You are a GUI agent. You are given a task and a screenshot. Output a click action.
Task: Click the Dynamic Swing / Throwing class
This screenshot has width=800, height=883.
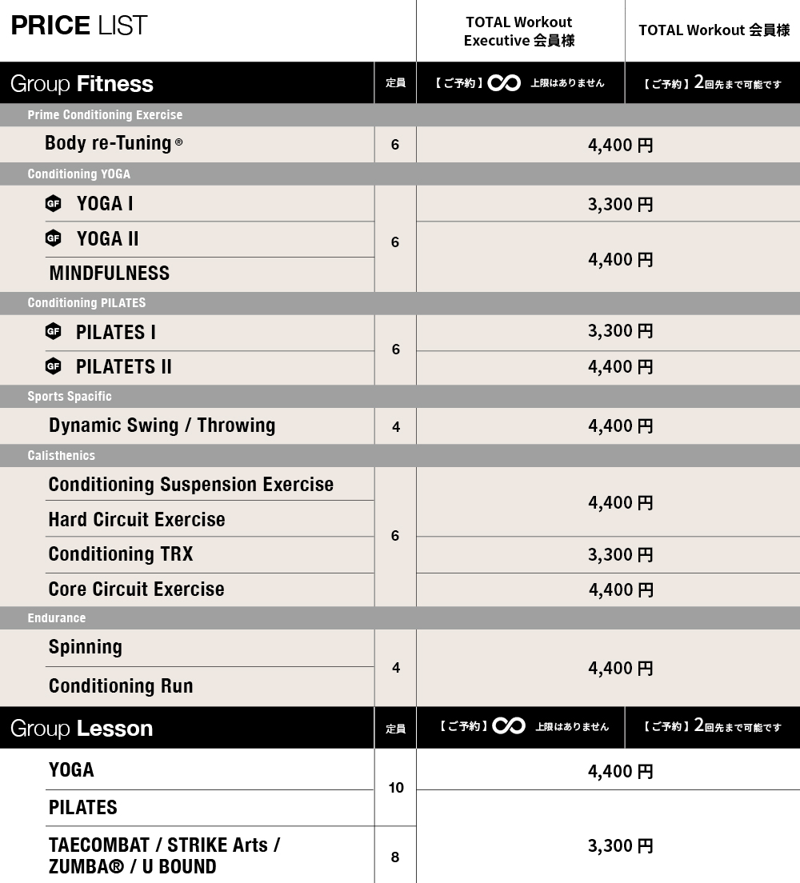tap(162, 426)
